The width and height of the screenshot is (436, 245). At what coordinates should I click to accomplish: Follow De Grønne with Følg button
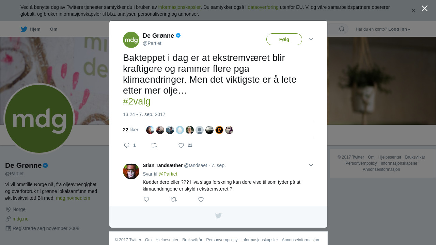pyautogui.click(x=284, y=39)
